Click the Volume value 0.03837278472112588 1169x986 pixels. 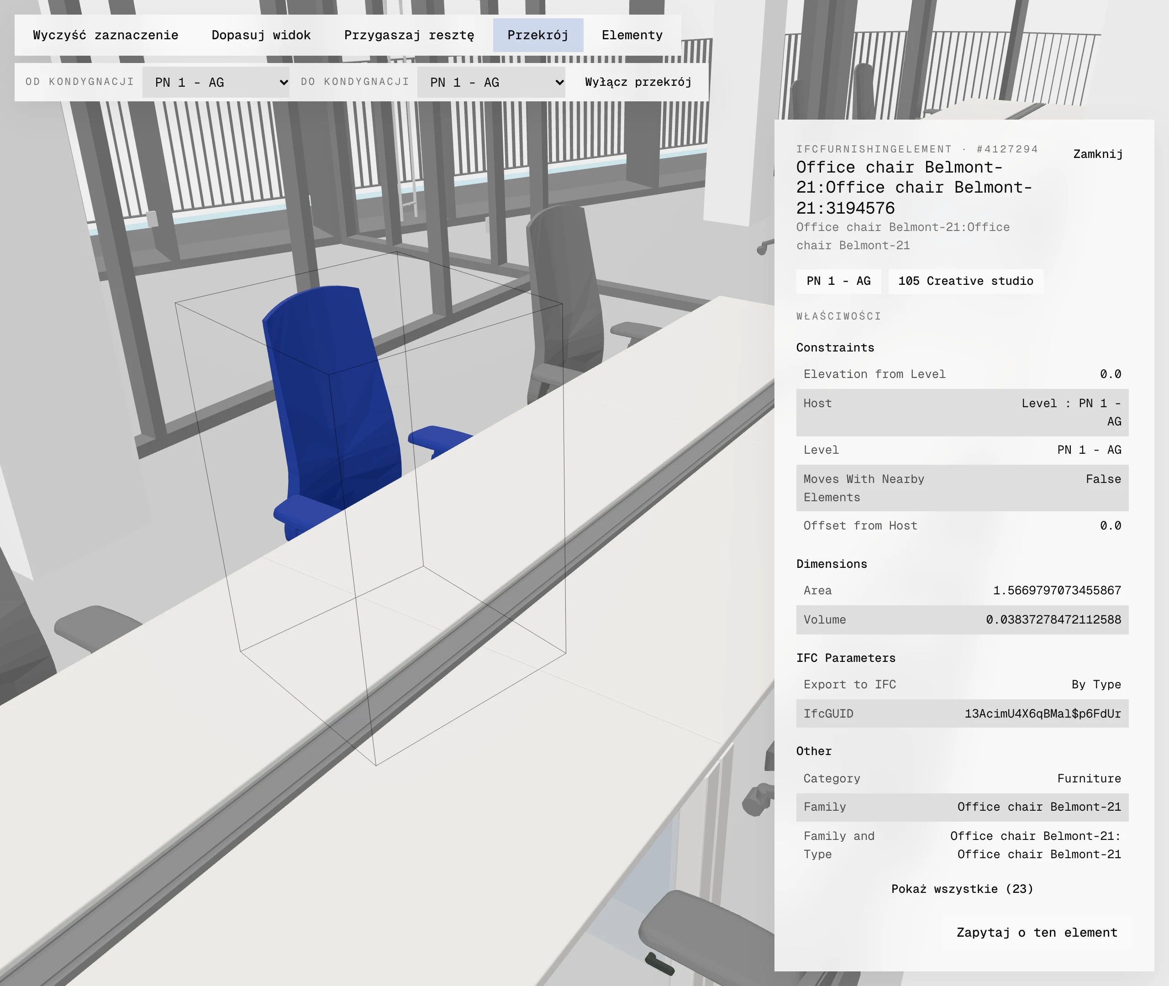[x=1053, y=620]
